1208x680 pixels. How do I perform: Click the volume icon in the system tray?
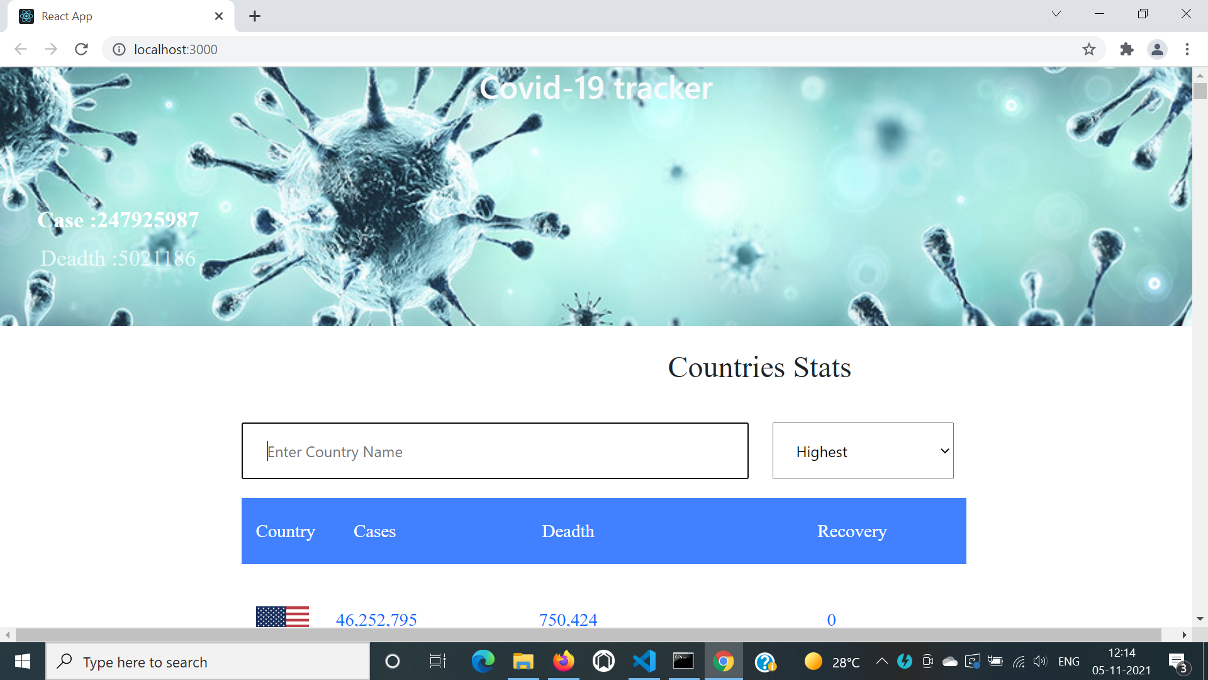1039,661
